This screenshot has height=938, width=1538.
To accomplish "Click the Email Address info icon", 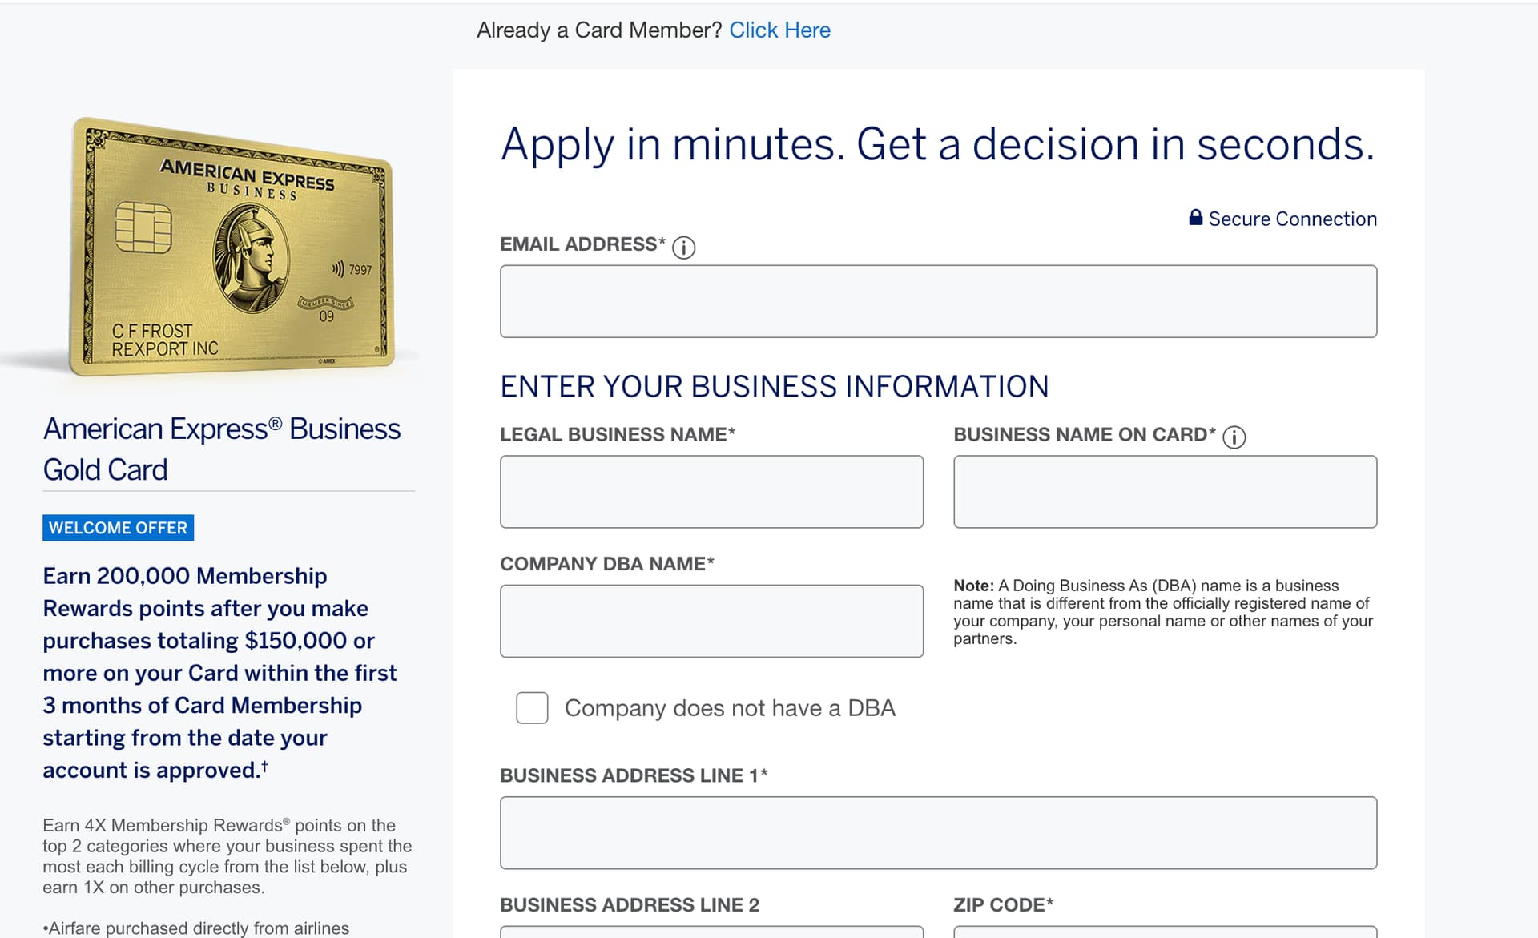I will click(x=683, y=248).
